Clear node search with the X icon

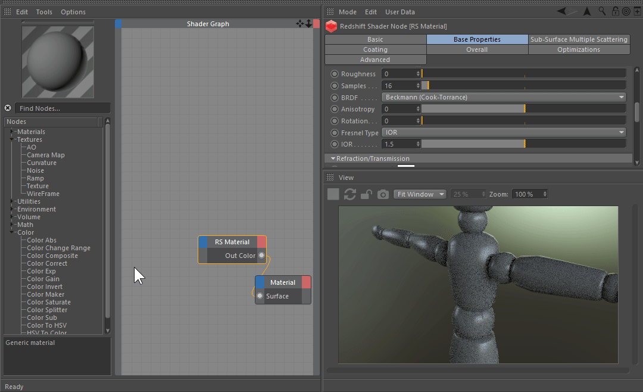[x=8, y=108]
